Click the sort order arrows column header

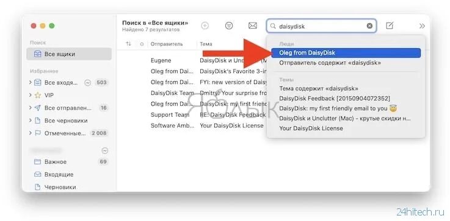(128, 44)
